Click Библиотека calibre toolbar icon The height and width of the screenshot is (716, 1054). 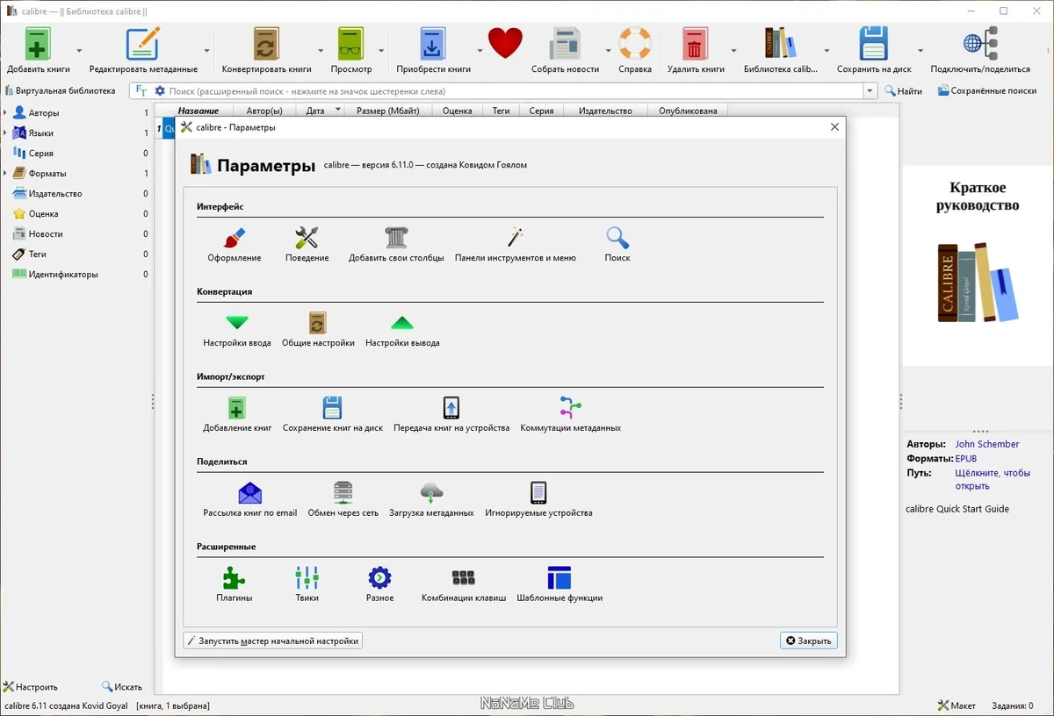780,50
